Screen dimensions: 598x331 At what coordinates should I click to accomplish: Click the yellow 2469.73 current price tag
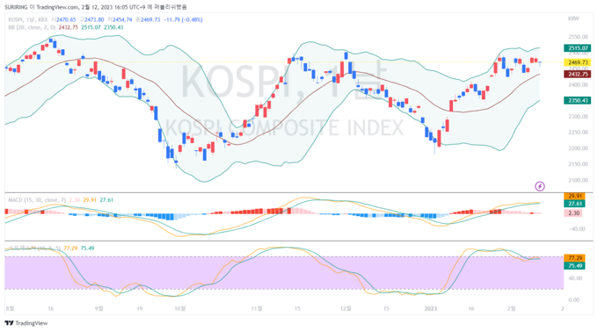(578, 62)
